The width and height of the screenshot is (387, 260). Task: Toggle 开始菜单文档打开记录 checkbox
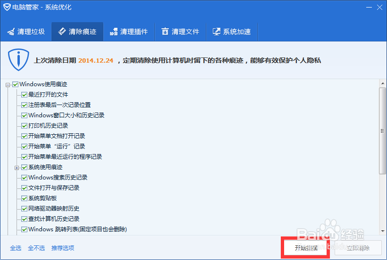(x=24, y=136)
